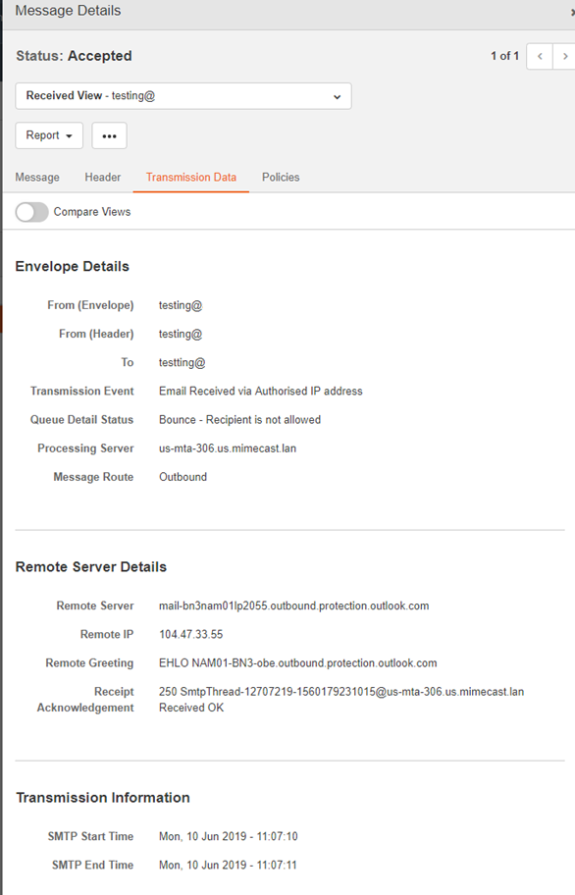Image resolution: width=575 pixels, height=895 pixels.
Task: Open the three-dots more actions menu
Action: 110,135
